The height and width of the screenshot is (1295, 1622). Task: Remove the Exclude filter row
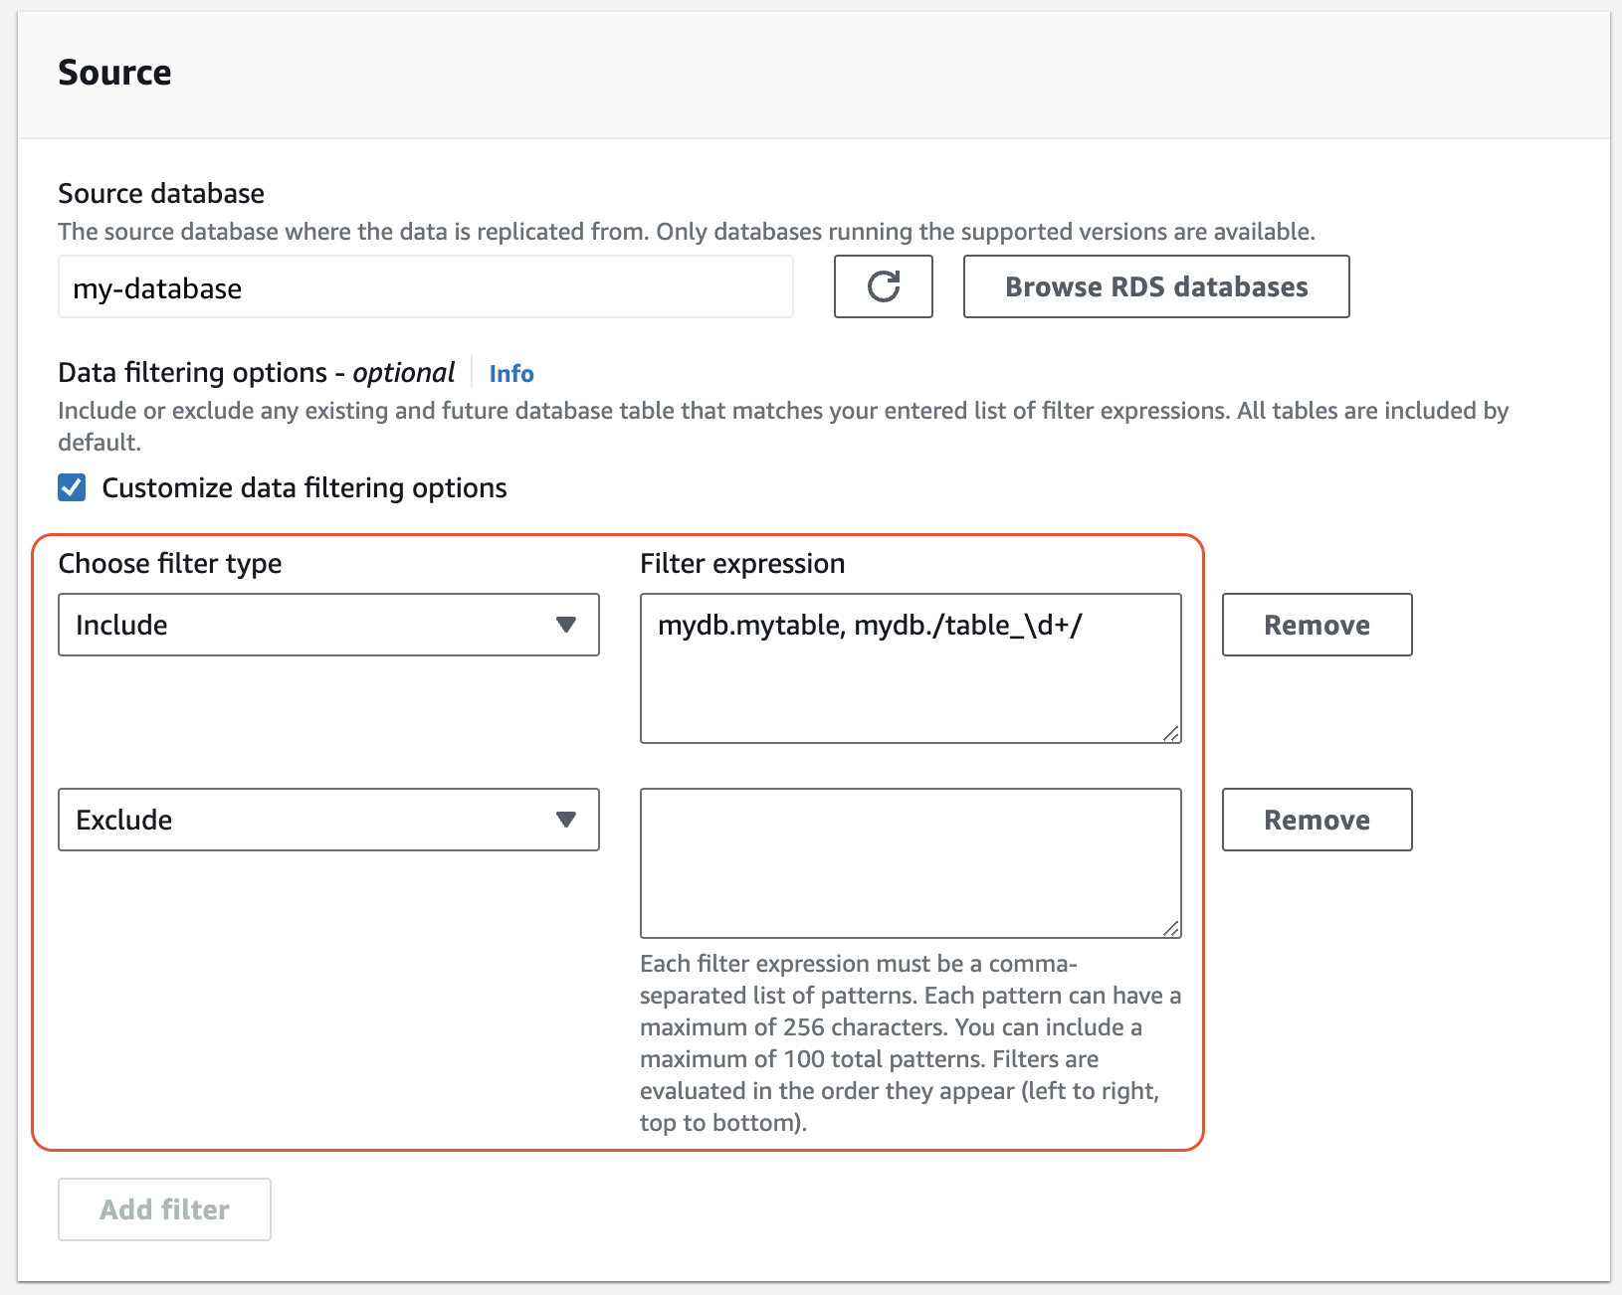pos(1316,820)
